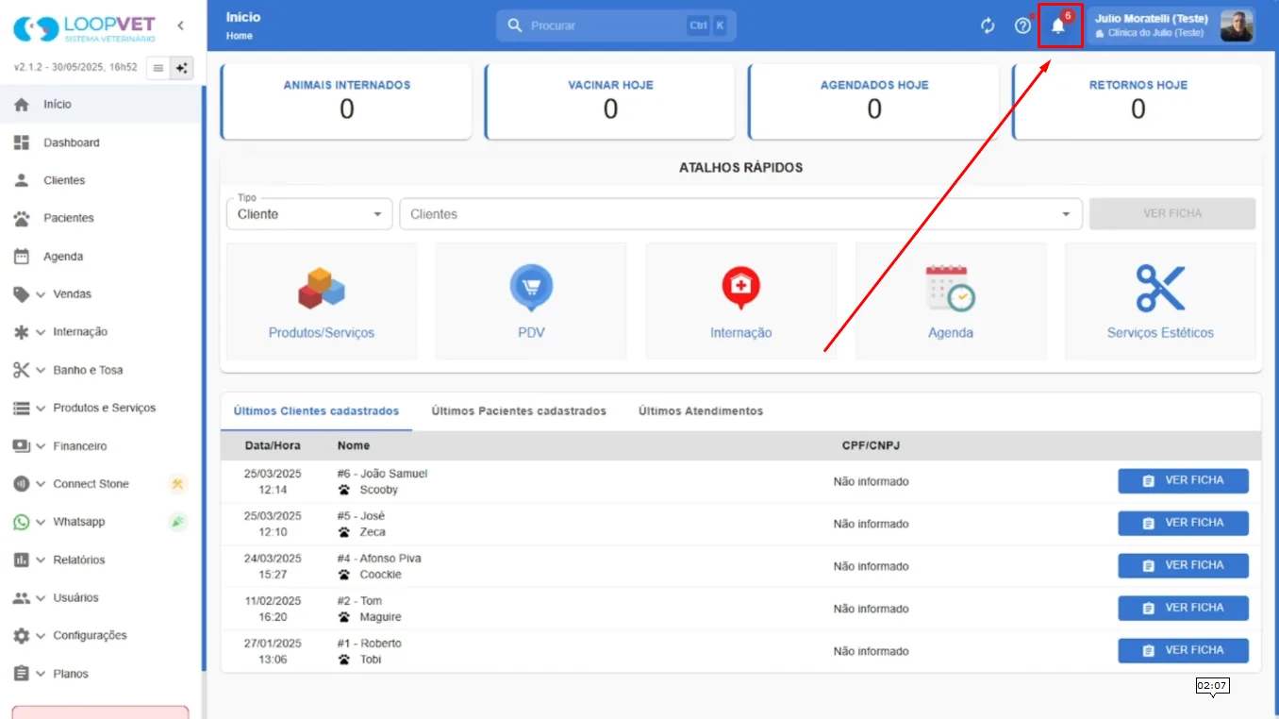Viewport: 1279px width, 719px height.
Task: Click the Animais Internados counter card
Action: [346, 102]
